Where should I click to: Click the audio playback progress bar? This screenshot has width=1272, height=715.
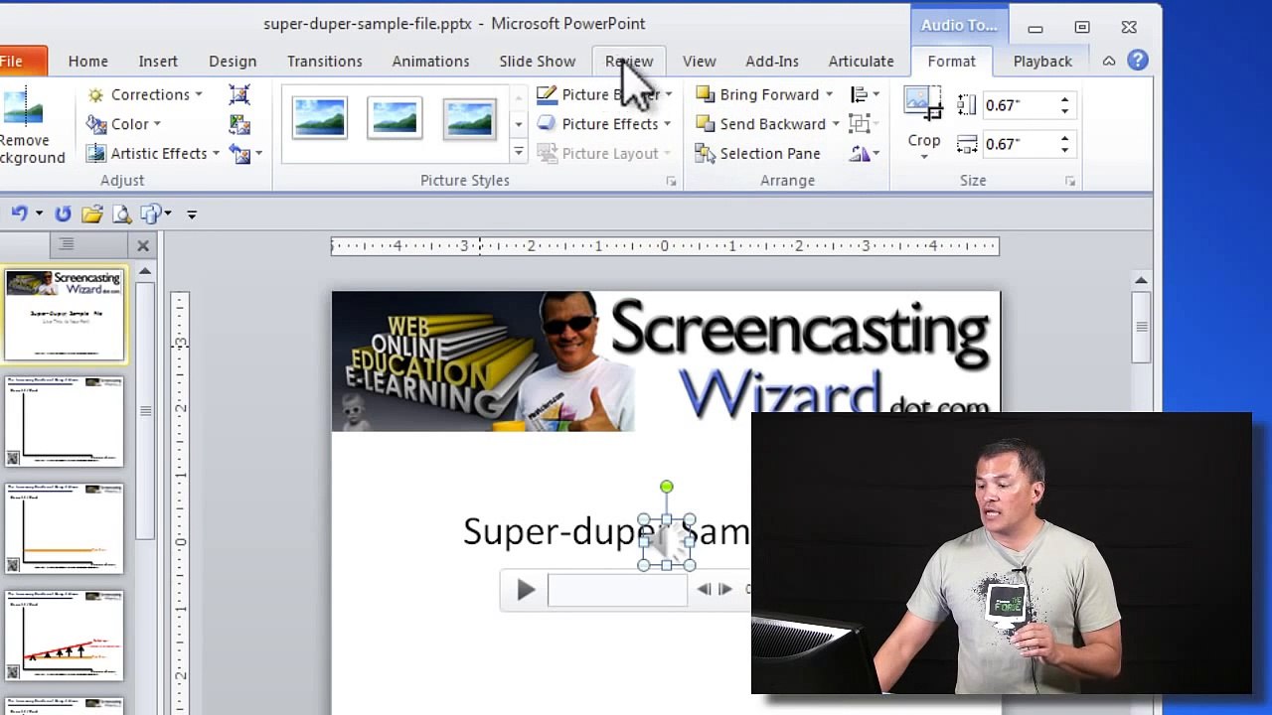click(x=616, y=590)
